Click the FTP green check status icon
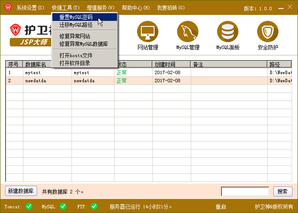 tap(94, 206)
